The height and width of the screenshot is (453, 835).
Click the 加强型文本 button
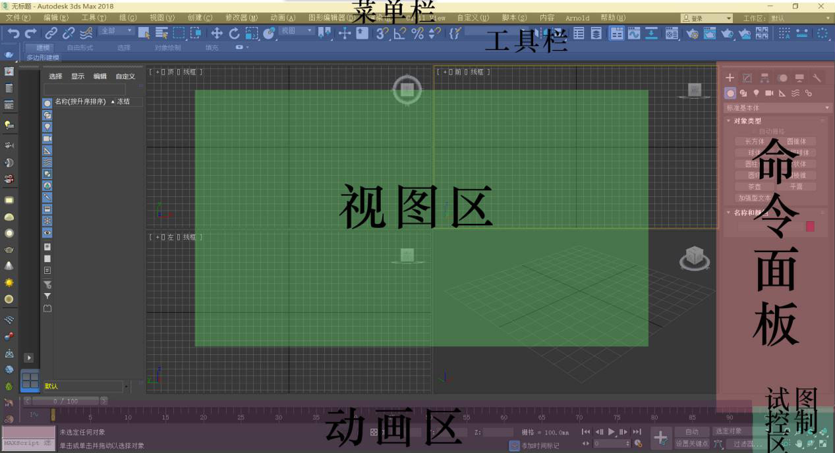click(755, 198)
